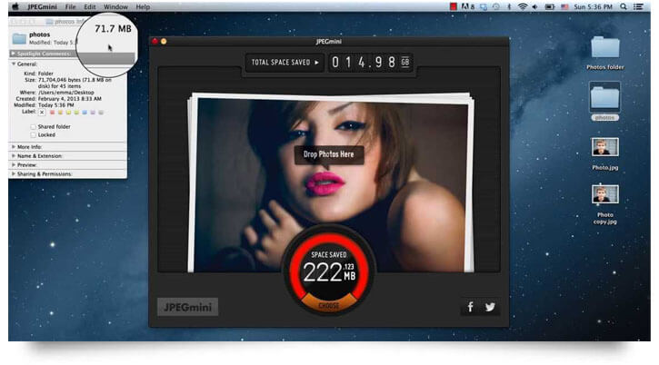The image size is (659, 365).
Task: Click the Twitter share icon in JPEGmini
Action: [490, 307]
